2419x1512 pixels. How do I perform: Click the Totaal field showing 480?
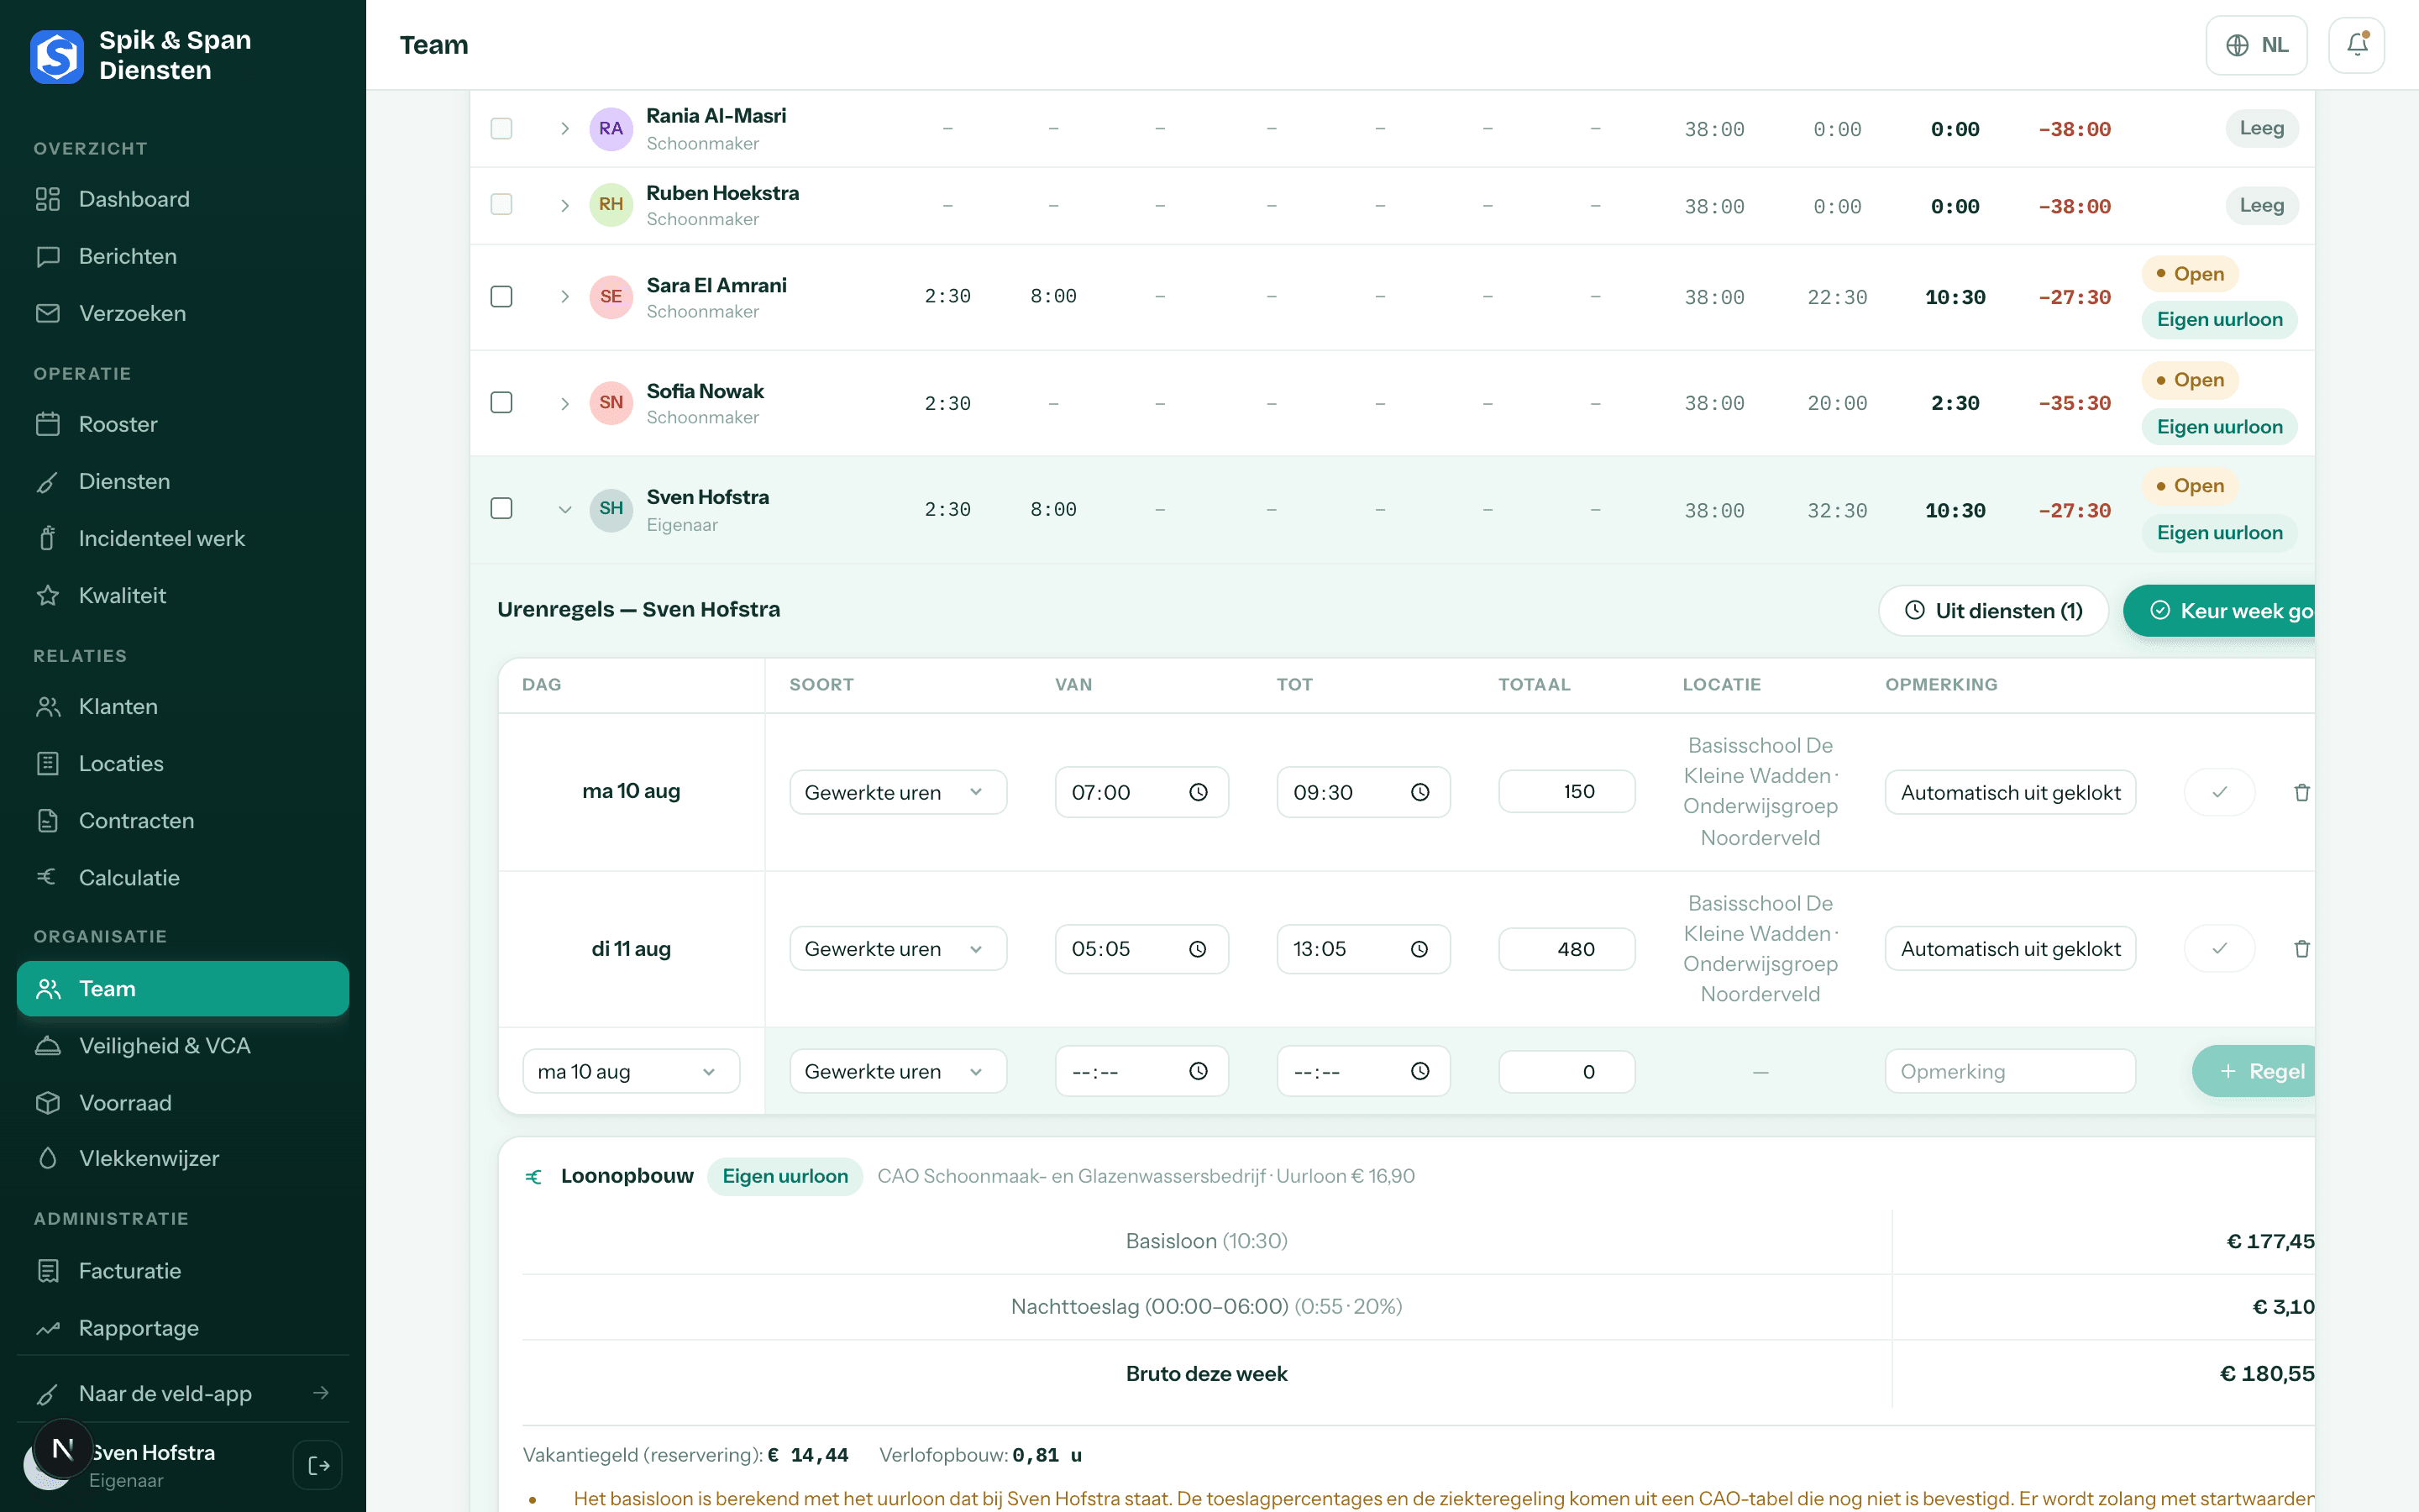pyautogui.click(x=1566, y=949)
